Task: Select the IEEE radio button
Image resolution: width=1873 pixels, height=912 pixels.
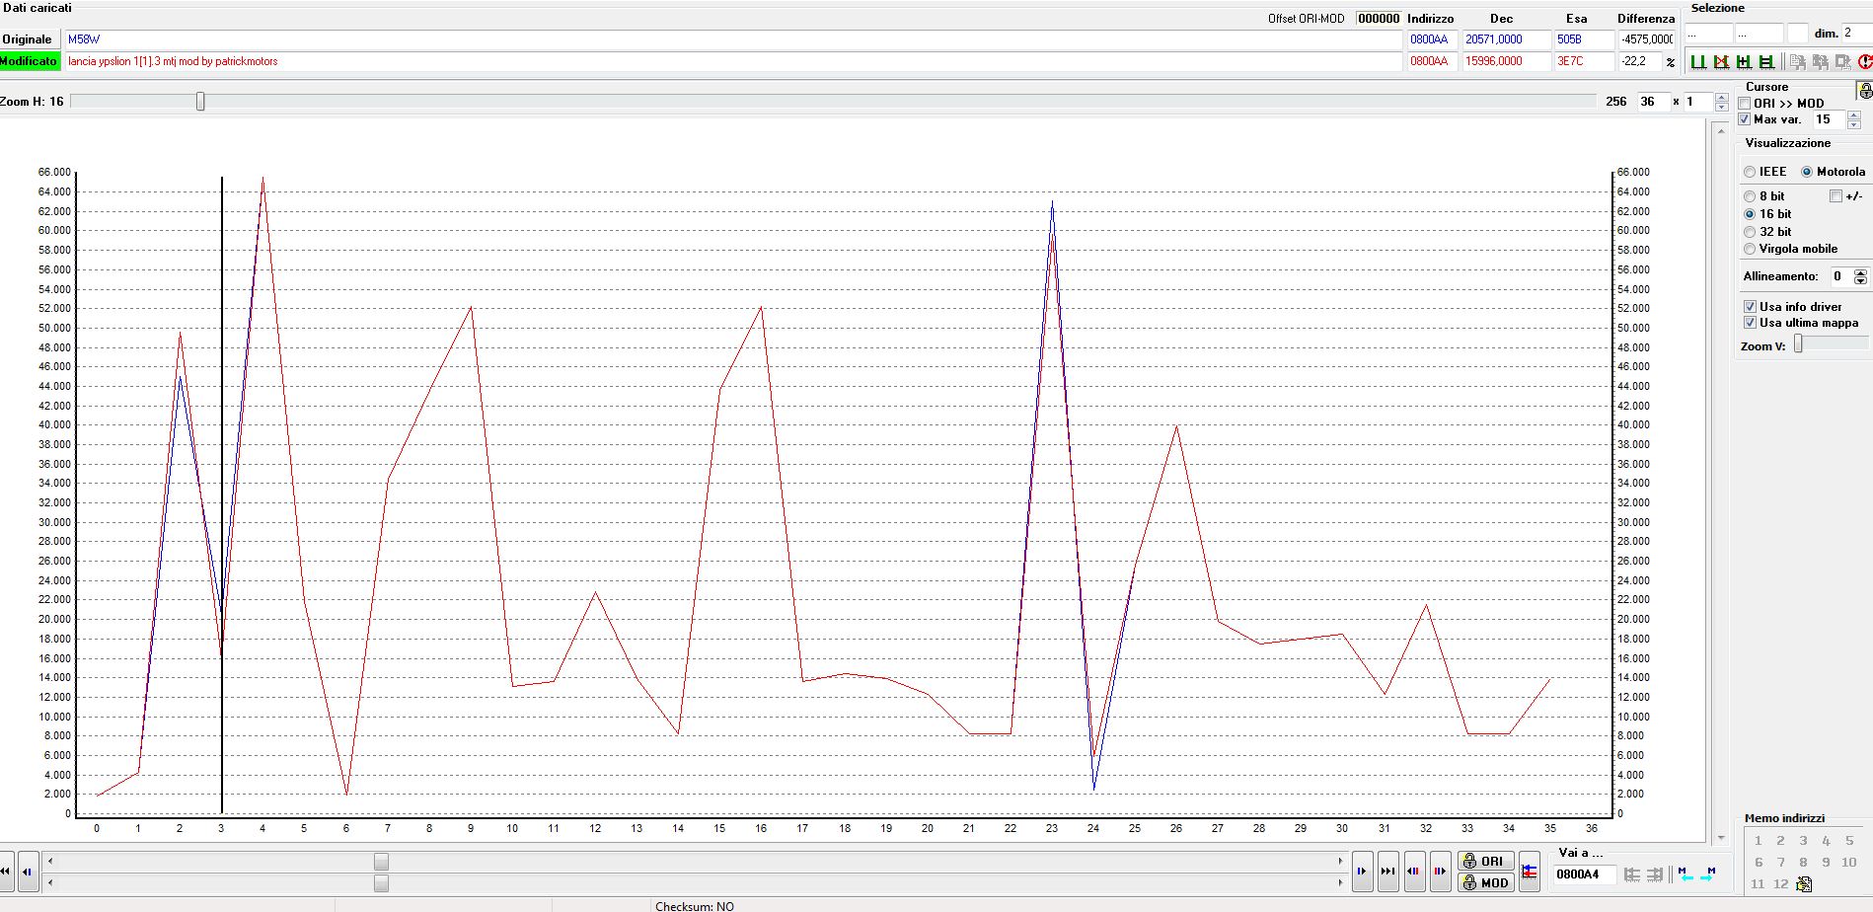Action: coord(1750,172)
